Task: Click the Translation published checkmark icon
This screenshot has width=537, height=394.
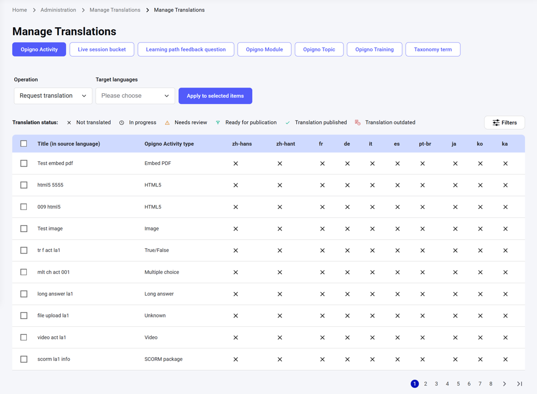Action: pos(288,123)
